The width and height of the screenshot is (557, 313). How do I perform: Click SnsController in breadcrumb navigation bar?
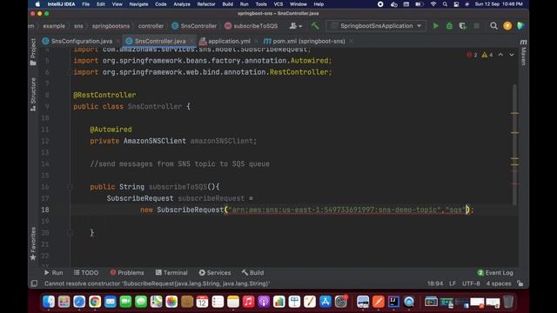[194, 26]
